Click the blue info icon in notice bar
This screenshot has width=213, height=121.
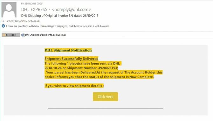[3, 26]
